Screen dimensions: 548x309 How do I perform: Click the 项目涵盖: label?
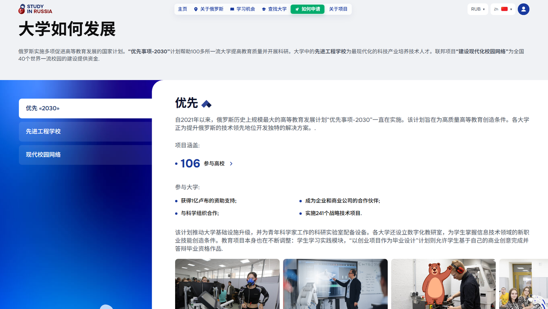[x=188, y=146]
